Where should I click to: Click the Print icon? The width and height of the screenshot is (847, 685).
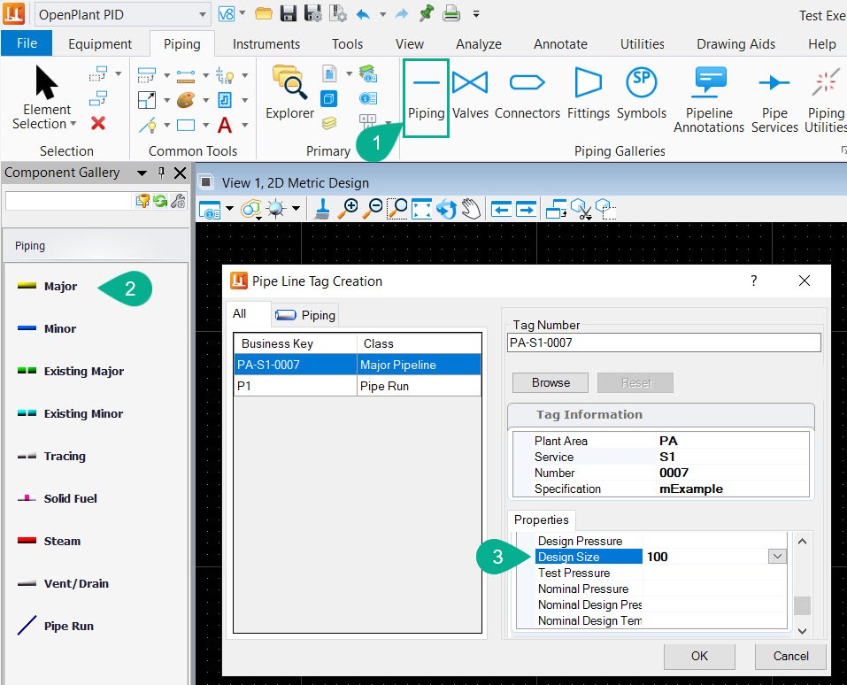pyautogui.click(x=451, y=13)
